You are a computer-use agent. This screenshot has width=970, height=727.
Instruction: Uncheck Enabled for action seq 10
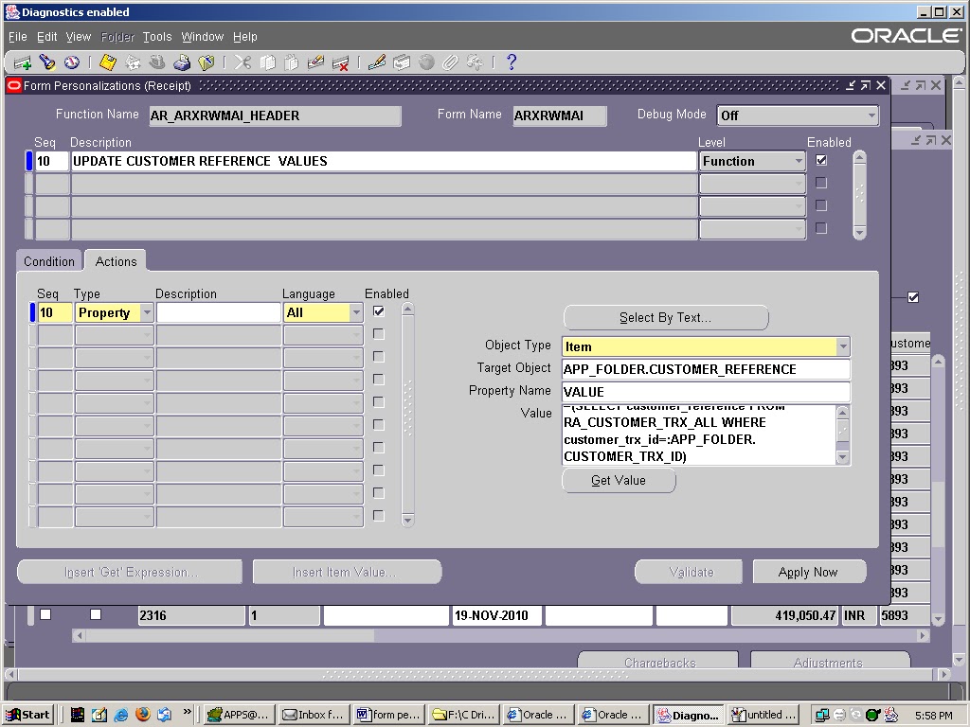379,311
